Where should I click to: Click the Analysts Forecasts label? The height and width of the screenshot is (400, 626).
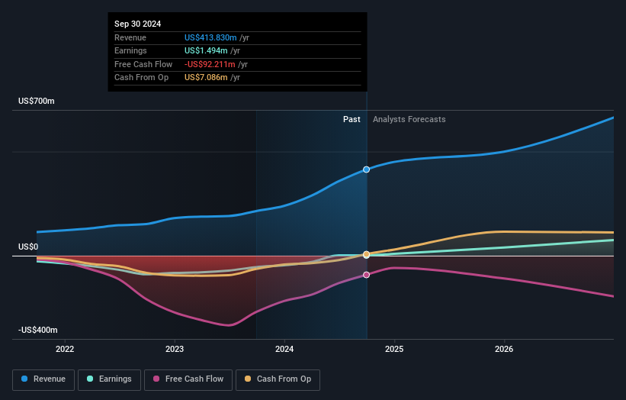(409, 120)
